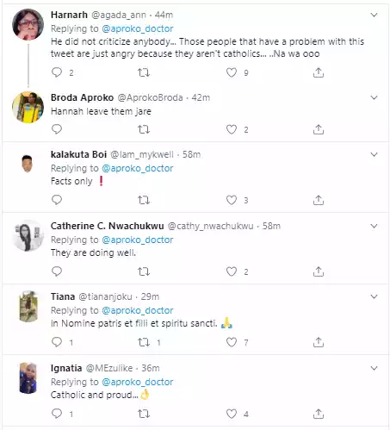Open Tiana's profile name link
Screen dimensions: 390x430
(63, 296)
